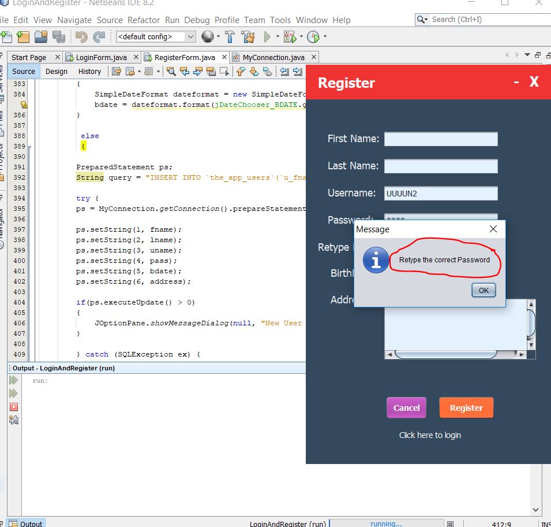This screenshot has width=551, height=527.
Task: Re-run the program from the Output sidebar
Action: click(x=14, y=380)
